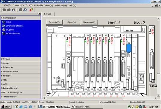The width and height of the screenshot is (161, 109).
Task: Click the grayed icon left of connect icon
Action: (x=20, y=10)
